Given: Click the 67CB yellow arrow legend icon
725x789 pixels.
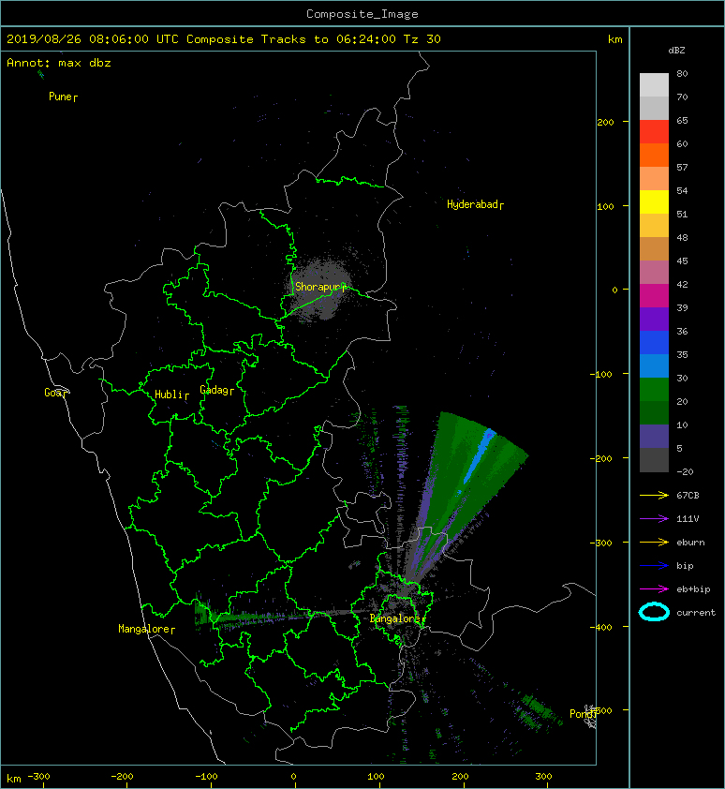Looking at the screenshot, I should [654, 496].
